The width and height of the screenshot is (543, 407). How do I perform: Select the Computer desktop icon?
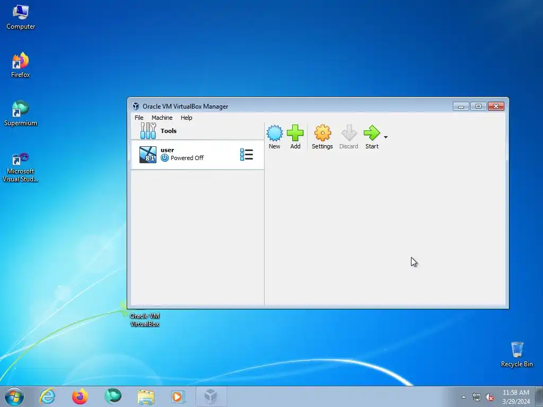[21, 17]
